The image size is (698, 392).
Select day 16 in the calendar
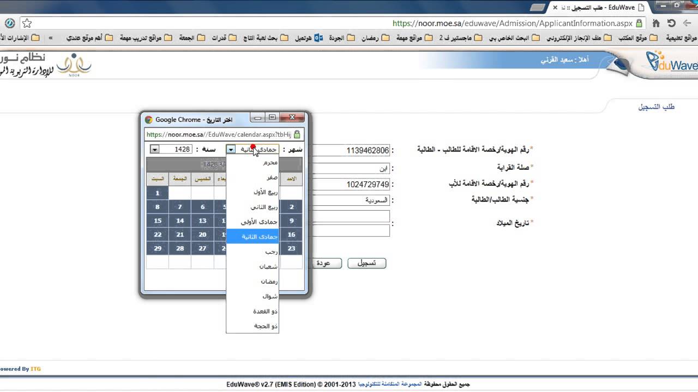coord(292,235)
